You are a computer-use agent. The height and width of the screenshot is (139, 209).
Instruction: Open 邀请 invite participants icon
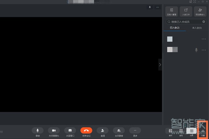click(x=102, y=130)
